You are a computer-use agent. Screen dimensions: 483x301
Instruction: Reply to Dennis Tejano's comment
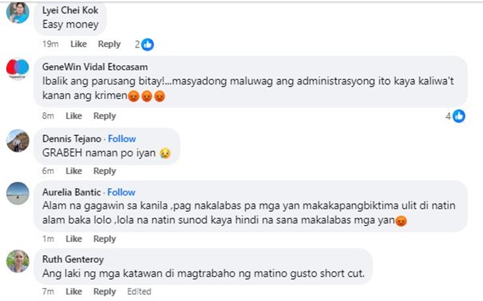104,171
